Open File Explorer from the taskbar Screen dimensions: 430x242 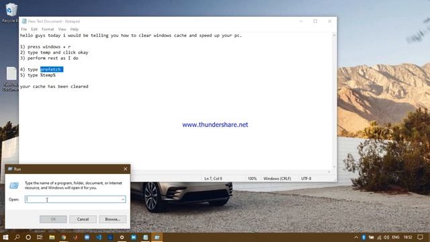tap(52, 237)
